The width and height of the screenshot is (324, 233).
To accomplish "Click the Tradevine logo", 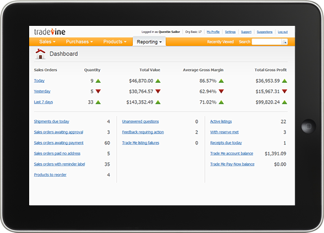I will tap(50, 32).
